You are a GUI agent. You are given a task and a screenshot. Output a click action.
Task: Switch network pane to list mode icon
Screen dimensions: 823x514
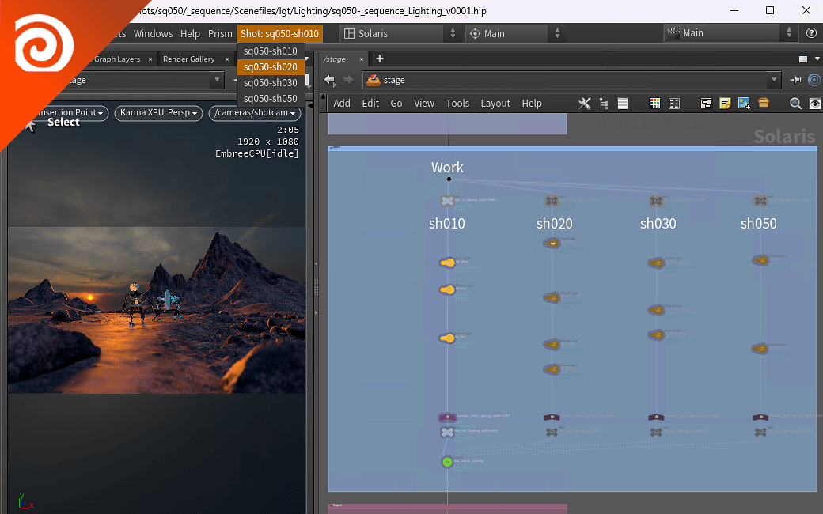[623, 104]
